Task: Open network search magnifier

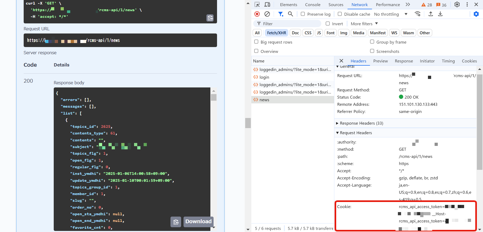Action: point(290,14)
